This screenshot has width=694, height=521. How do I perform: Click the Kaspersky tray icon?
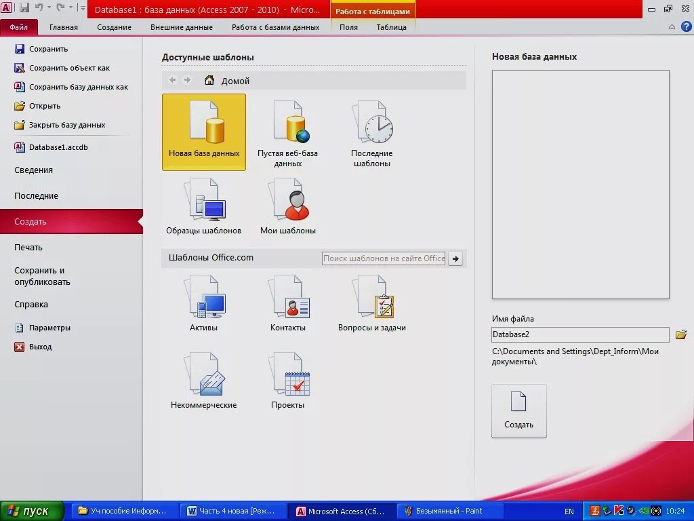click(619, 511)
